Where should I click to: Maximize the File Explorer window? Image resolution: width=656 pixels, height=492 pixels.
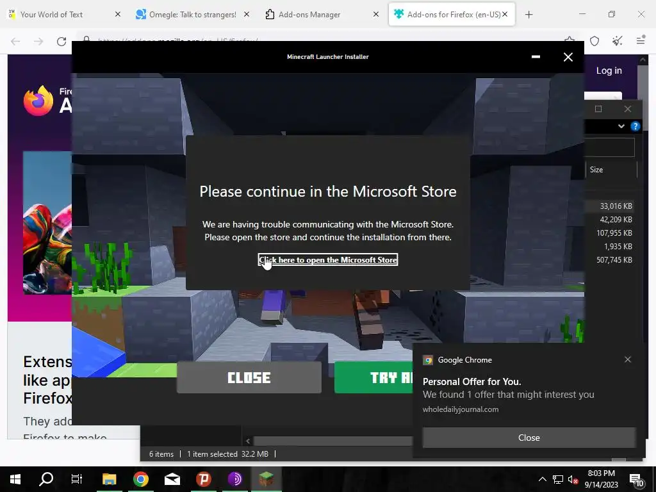pos(598,109)
